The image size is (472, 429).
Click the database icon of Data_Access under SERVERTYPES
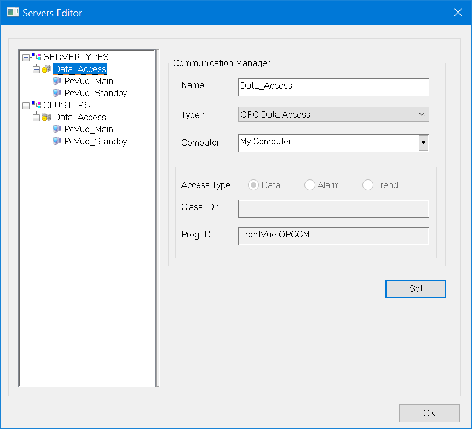pyautogui.click(x=47, y=69)
